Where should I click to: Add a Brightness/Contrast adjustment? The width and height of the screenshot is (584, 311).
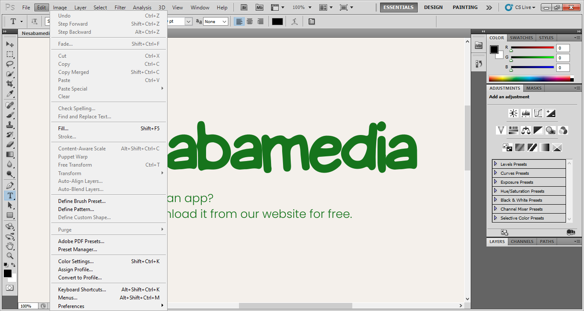point(513,113)
